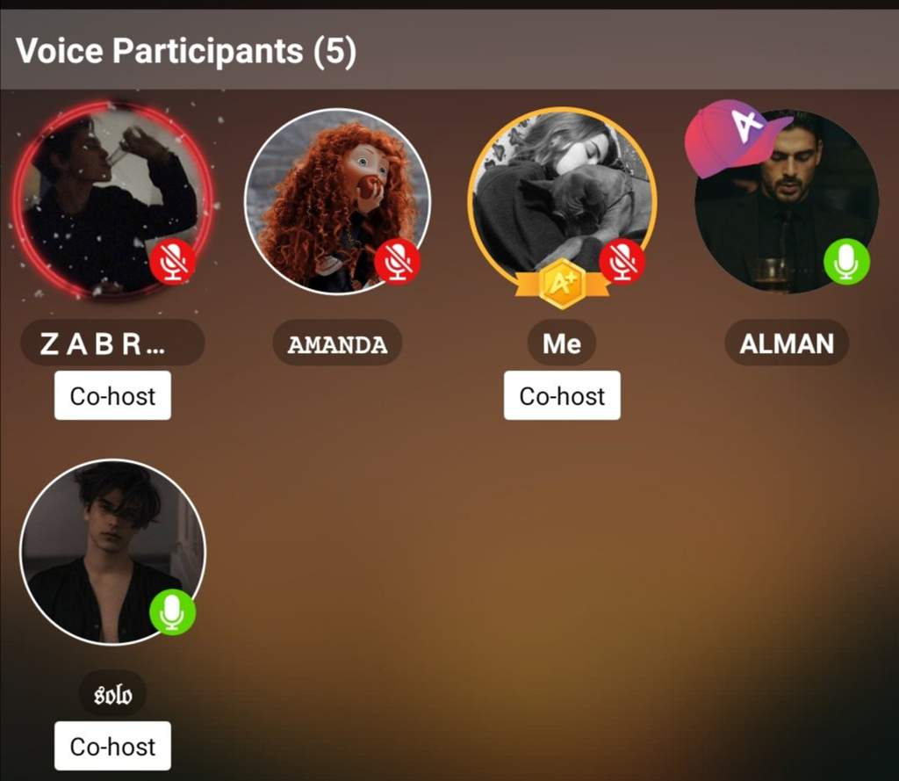Click Co-host button under ZABR

113,395
